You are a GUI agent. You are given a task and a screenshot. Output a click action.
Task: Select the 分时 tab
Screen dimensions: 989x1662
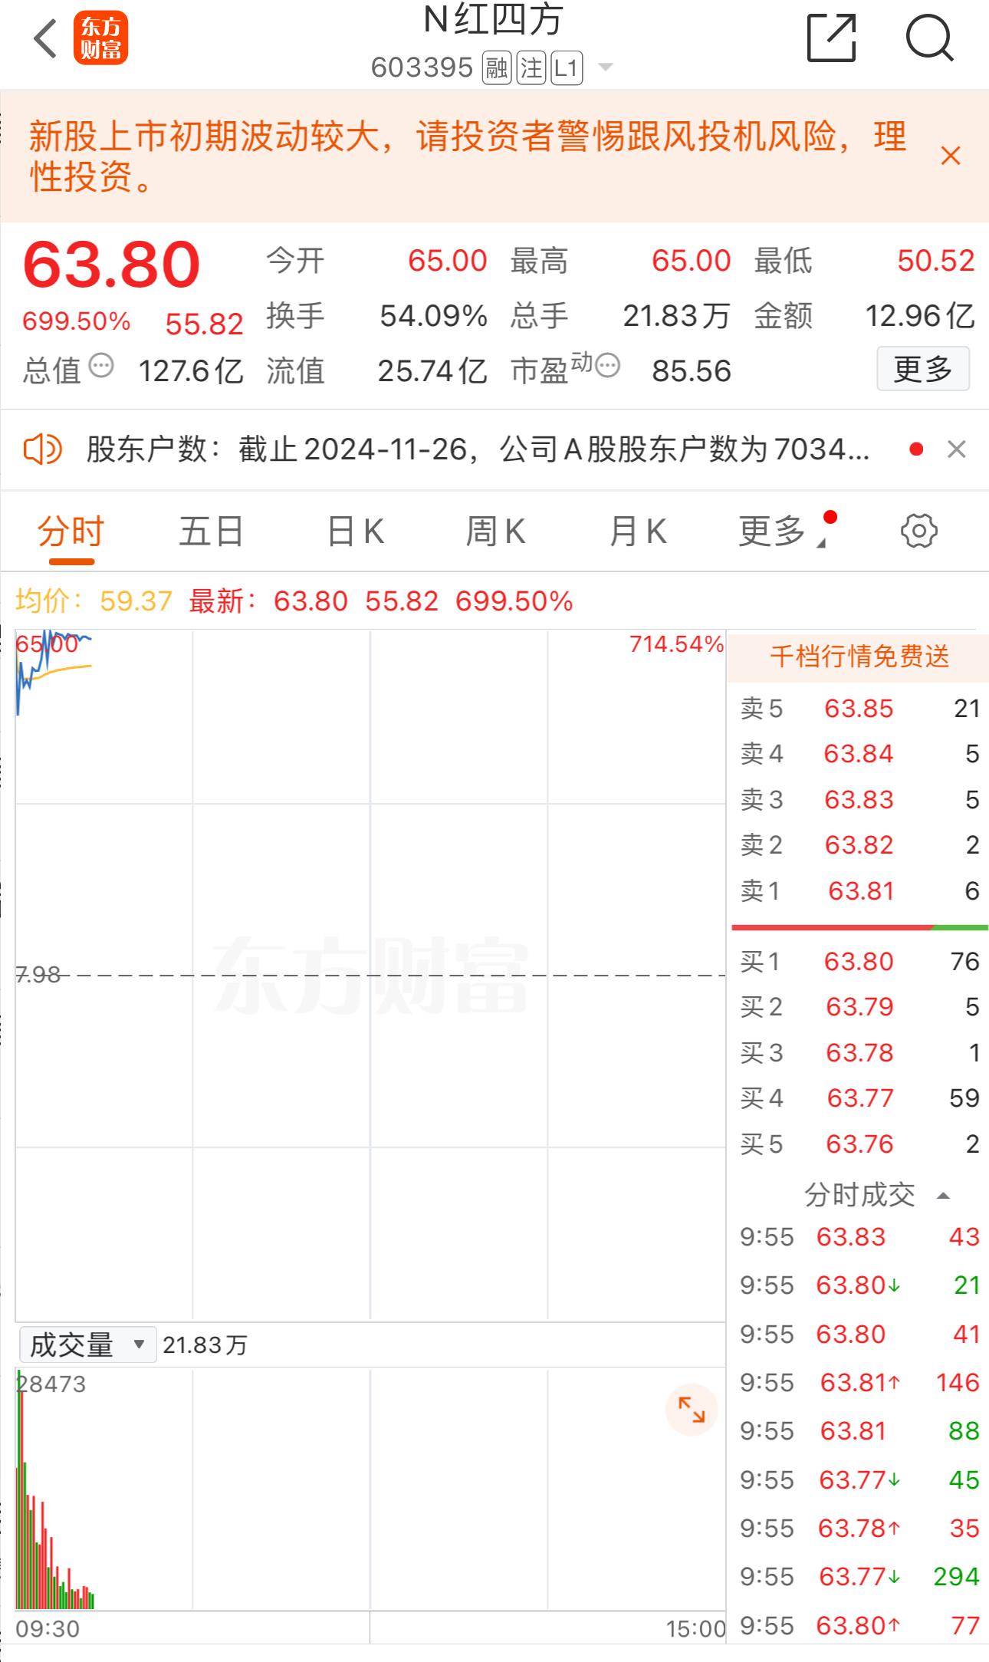pyautogui.click(x=71, y=532)
